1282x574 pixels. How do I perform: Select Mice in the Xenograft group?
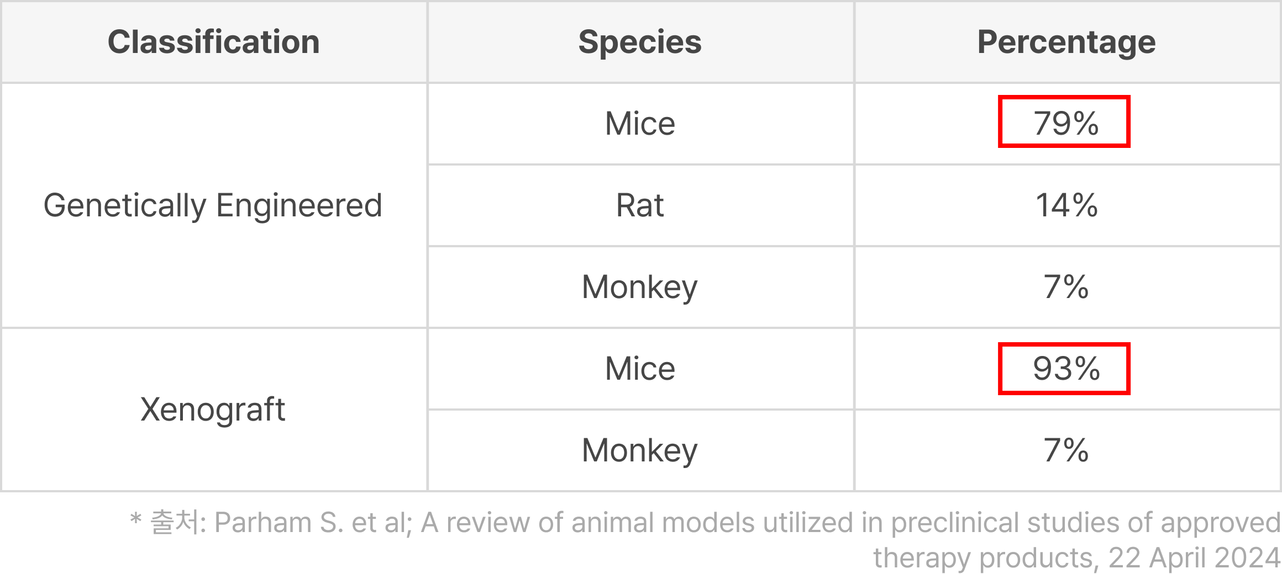640,369
